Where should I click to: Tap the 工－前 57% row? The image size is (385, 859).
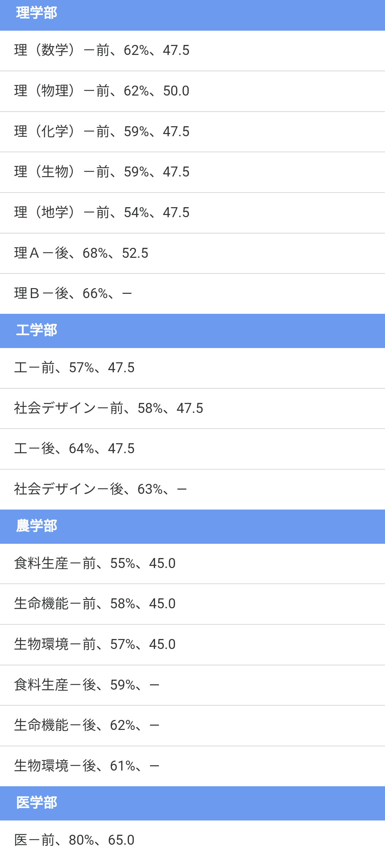click(192, 368)
